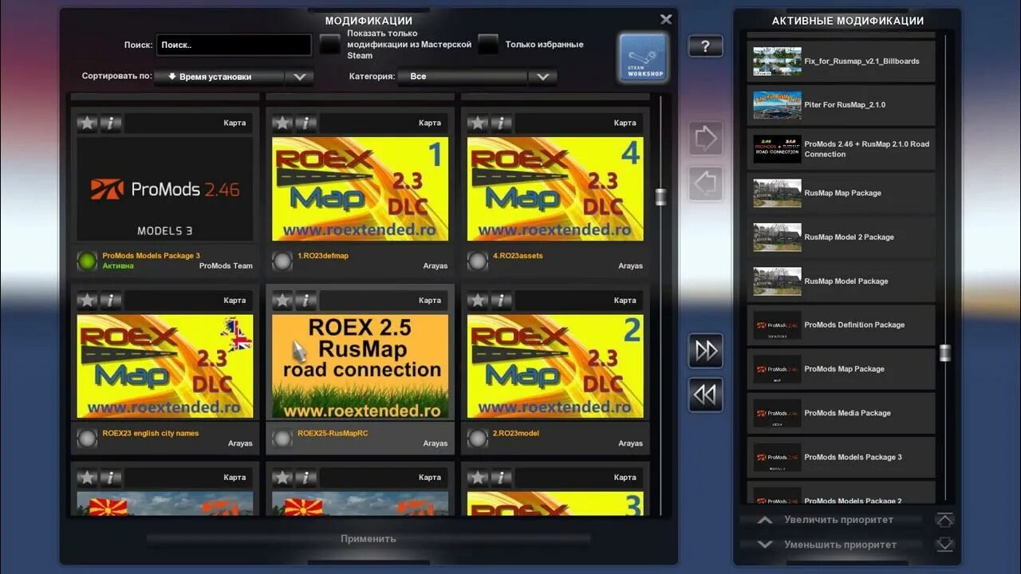This screenshot has height=574, width=1021.
Task: Grab the mod list scrollbar handle
Action: pyautogui.click(x=660, y=197)
